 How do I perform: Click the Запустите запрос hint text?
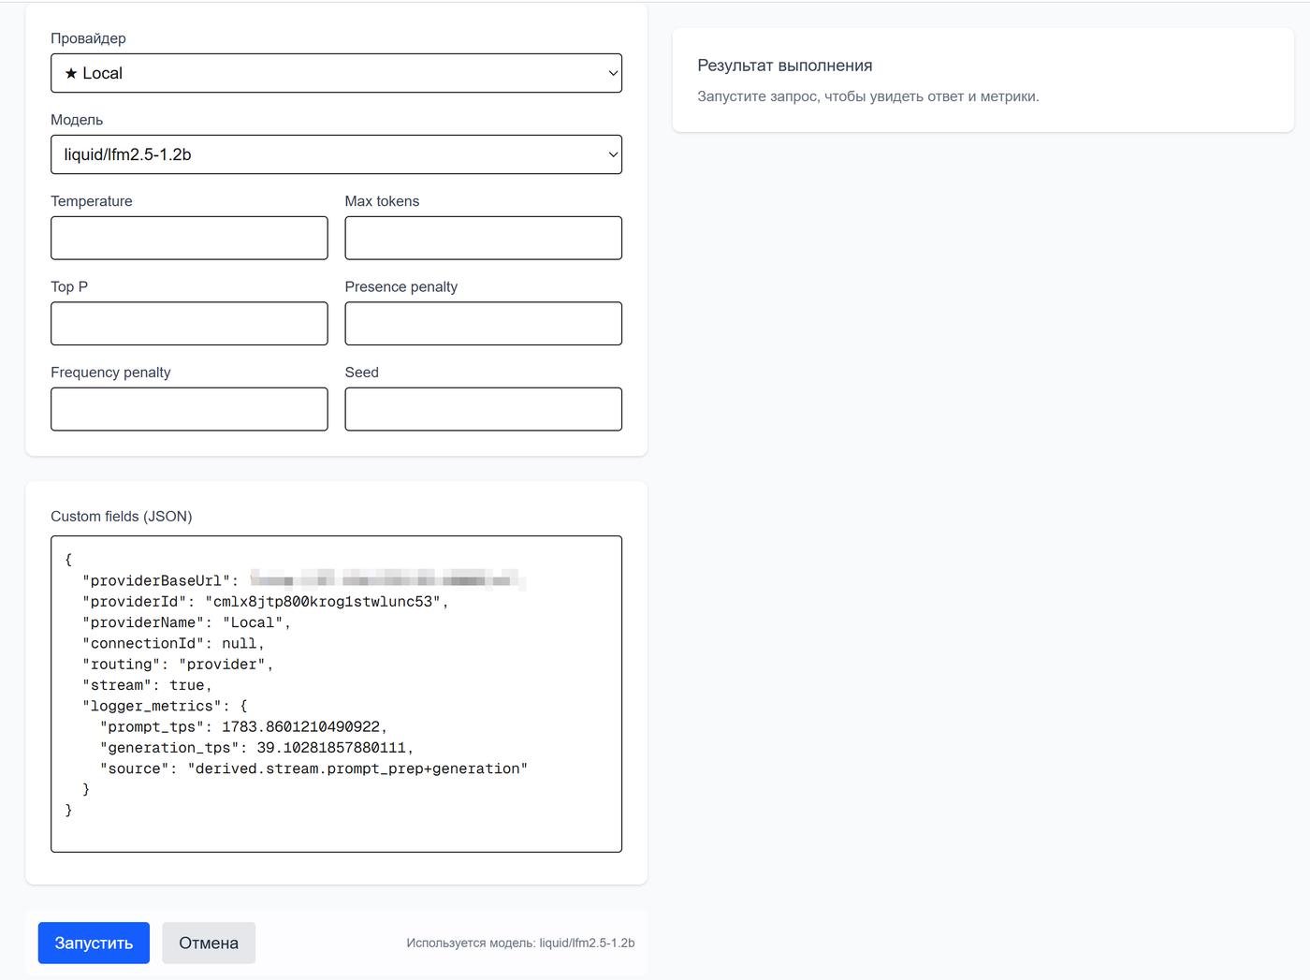tap(867, 96)
